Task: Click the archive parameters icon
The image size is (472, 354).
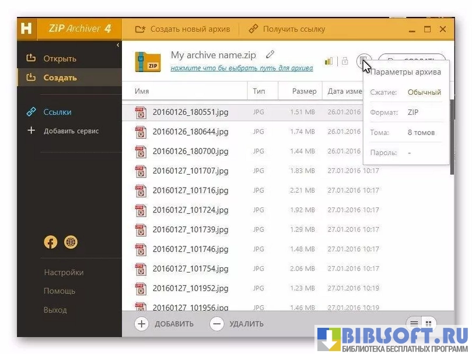Action: tap(364, 61)
